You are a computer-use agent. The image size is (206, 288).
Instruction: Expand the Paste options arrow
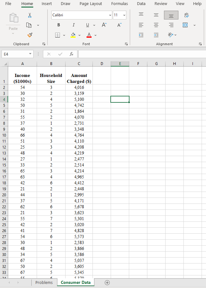[13, 33]
